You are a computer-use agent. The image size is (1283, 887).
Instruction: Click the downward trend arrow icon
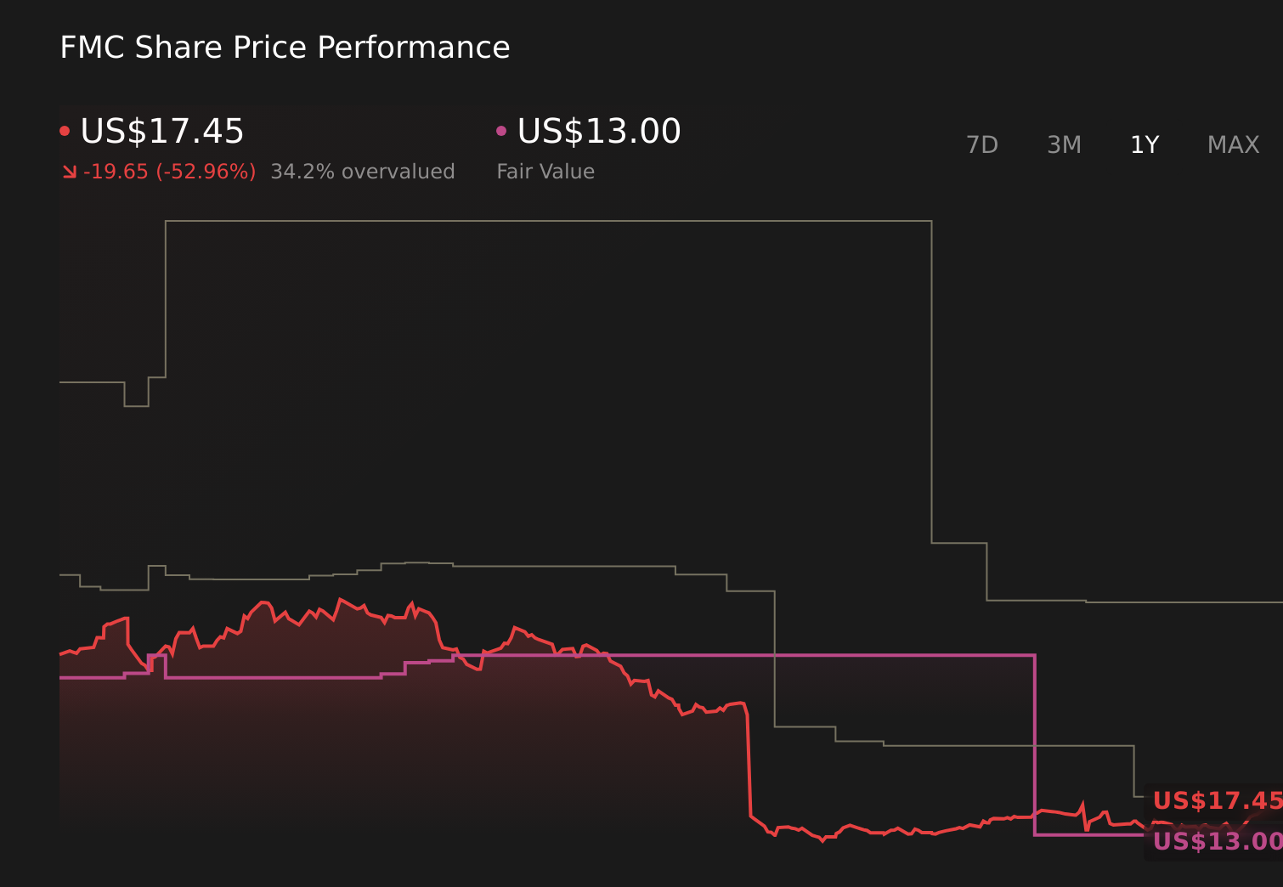click(69, 170)
